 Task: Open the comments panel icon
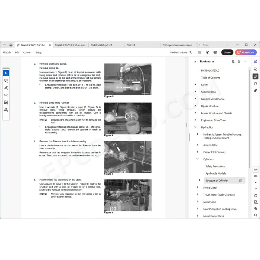tap(256, 69)
